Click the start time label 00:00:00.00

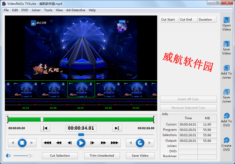[17, 128]
